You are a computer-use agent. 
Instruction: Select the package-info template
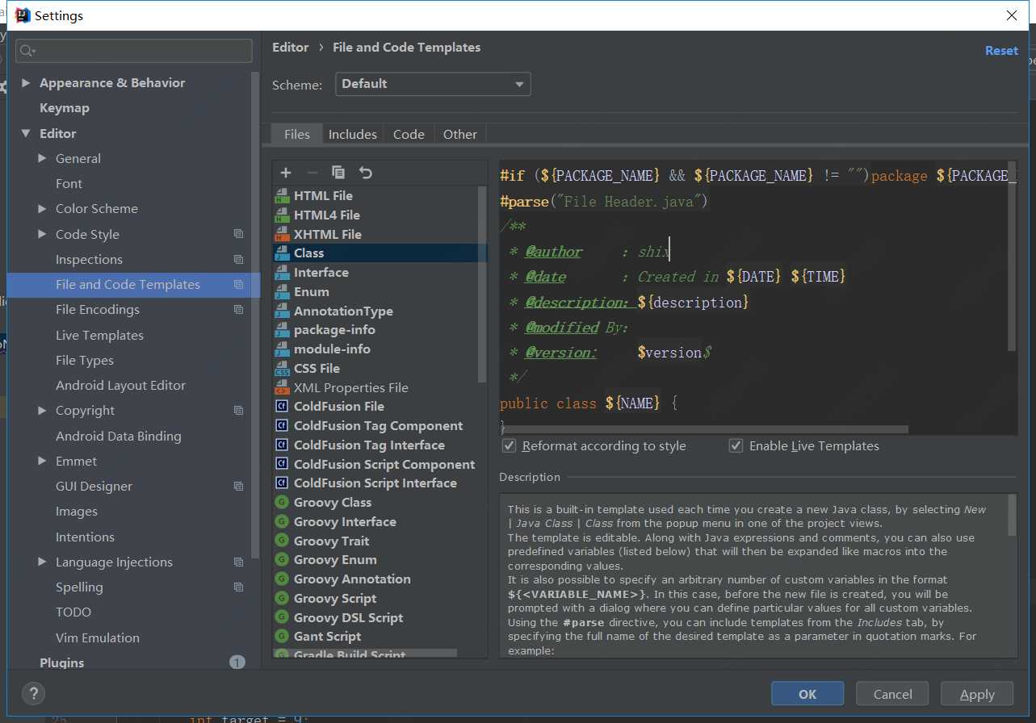pos(334,330)
